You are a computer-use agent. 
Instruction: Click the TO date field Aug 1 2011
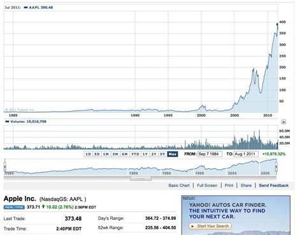pos(246,154)
